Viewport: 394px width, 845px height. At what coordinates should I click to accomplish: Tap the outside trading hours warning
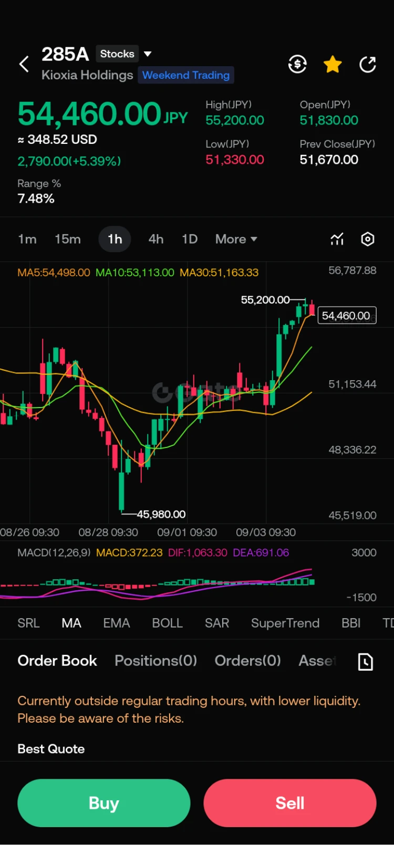tap(189, 710)
